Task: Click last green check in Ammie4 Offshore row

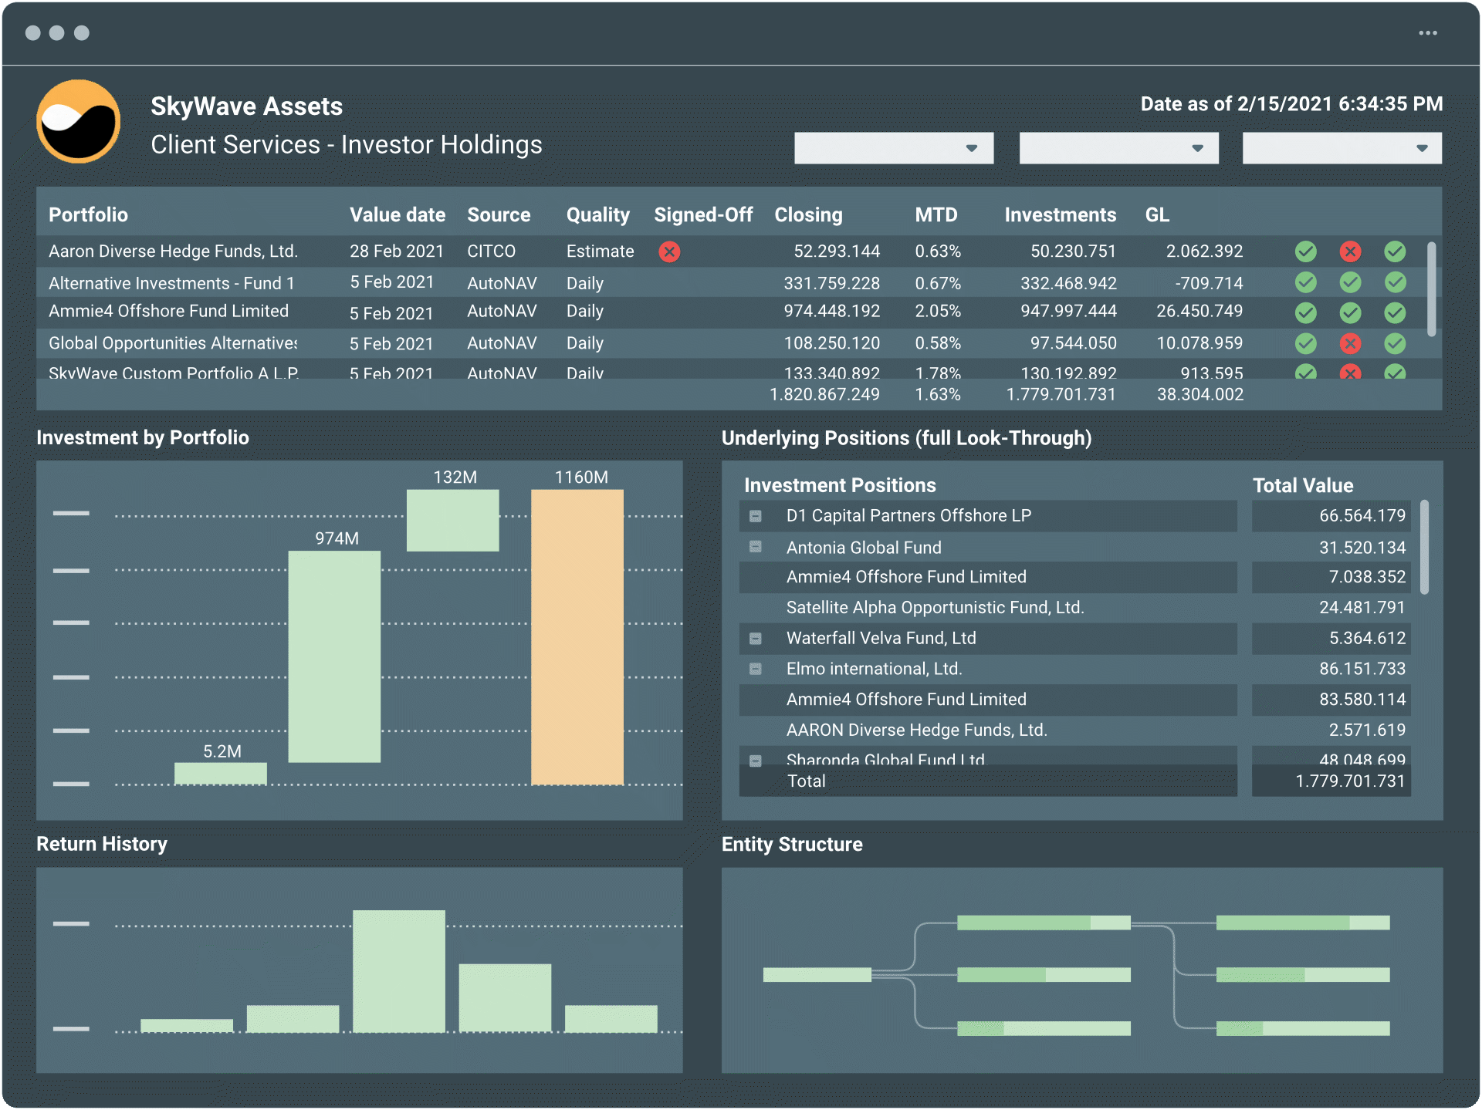Action: click(x=1395, y=312)
